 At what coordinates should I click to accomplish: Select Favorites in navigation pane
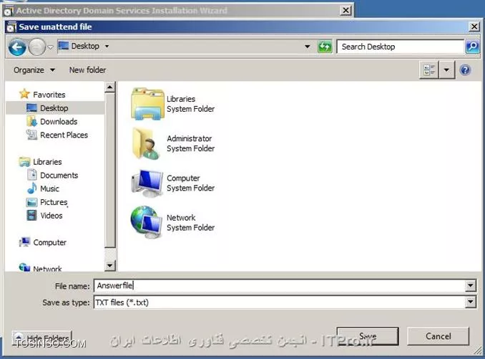click(x=49, y=95)
